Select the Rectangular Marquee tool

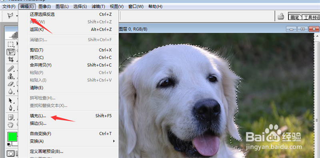click(10, 44)
